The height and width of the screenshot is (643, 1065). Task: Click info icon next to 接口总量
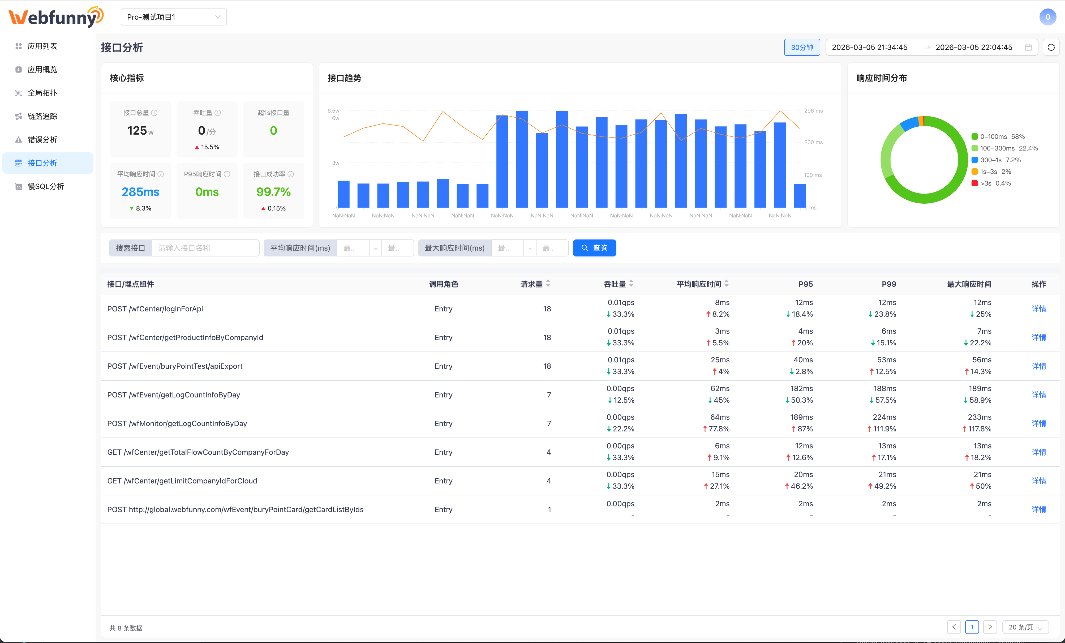click(x=154, y=113)
